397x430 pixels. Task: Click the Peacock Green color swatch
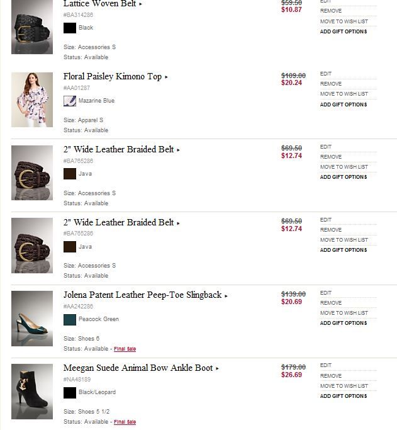(70, 319)
